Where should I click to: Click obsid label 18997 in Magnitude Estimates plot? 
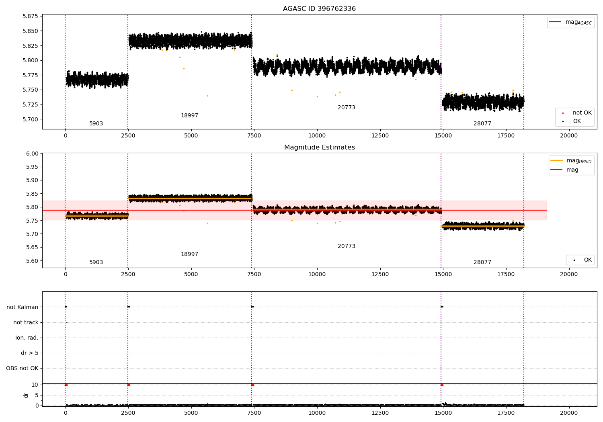coord(189,254)
